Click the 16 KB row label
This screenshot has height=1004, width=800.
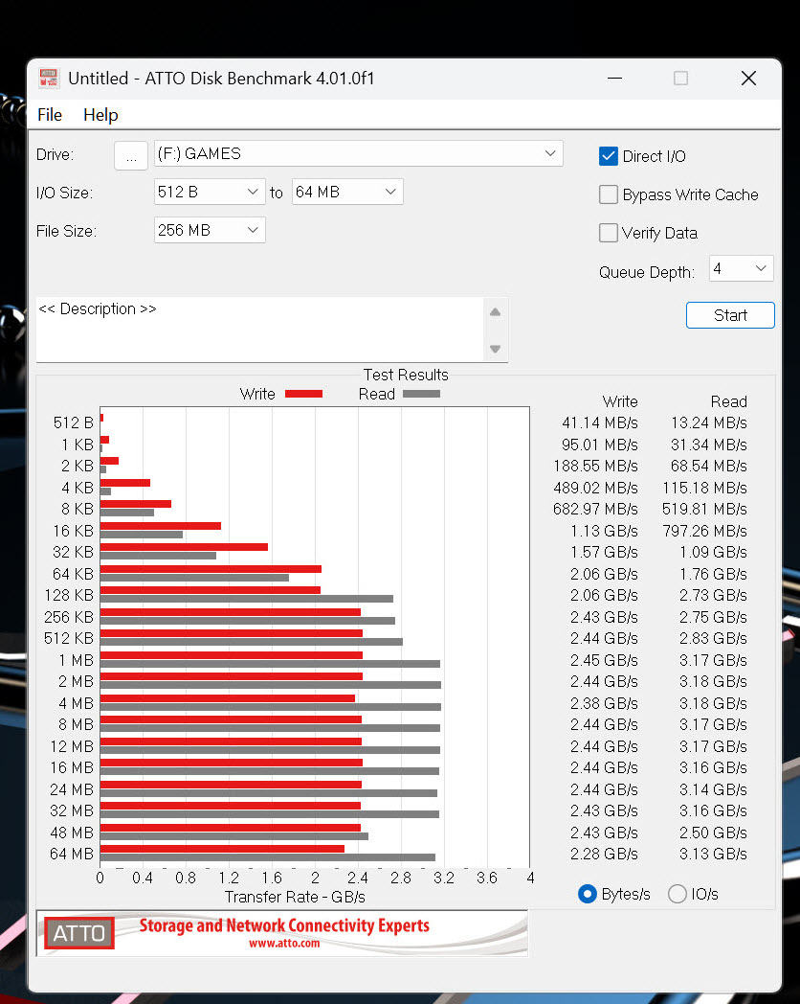pyautogui.click(x=73, y=531)
